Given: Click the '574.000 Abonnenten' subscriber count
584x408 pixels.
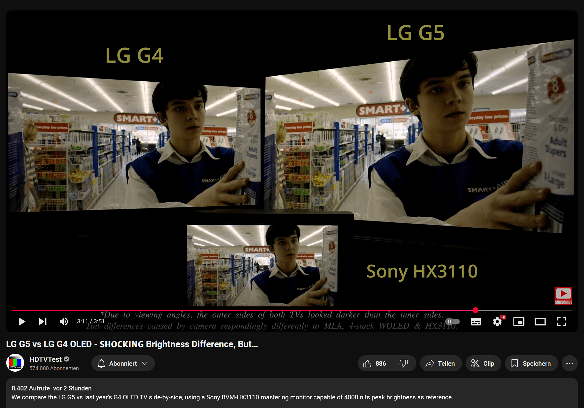Looking at the screenshot, I should coord(54,368).
